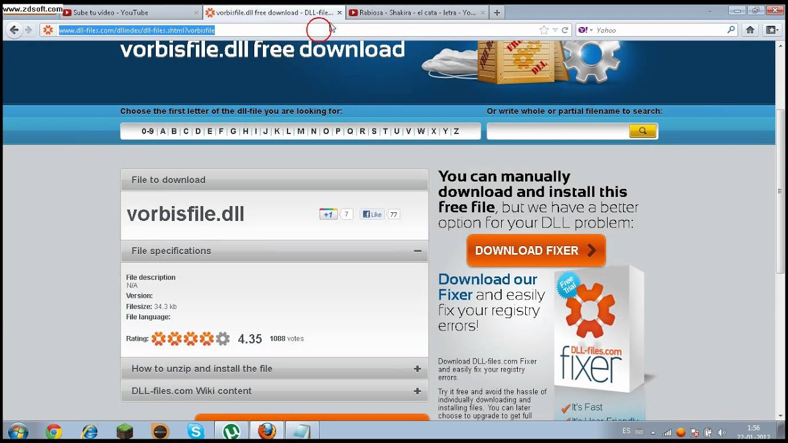Click the Yahoo search magnifier icon
Viewport: 788px width, 443px height.
click(x=731, y=30)
